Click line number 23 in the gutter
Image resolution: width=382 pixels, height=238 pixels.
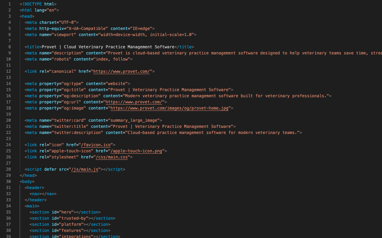[8, 139]
